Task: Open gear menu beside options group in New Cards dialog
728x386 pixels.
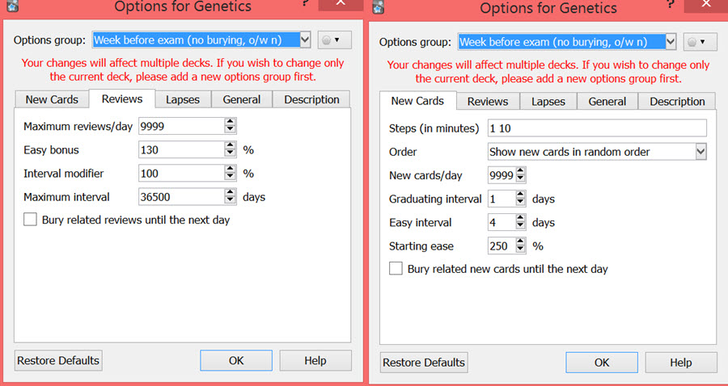Action: 700,41
